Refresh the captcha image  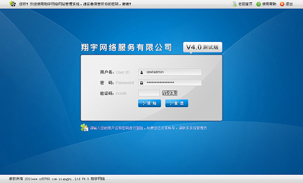(x=169, y=93)
